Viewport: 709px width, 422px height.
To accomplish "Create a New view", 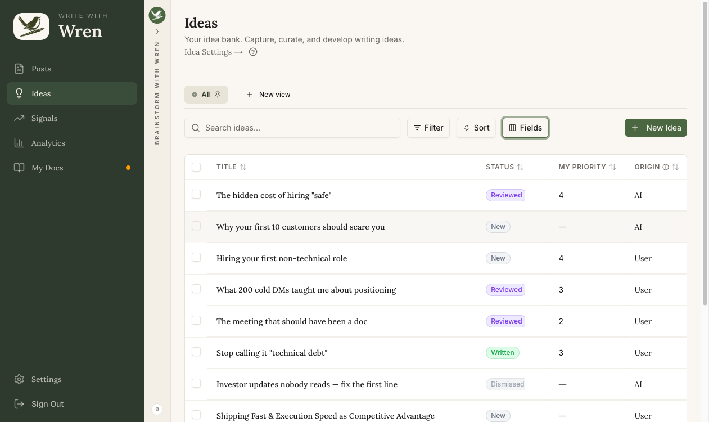I will 268,95.
